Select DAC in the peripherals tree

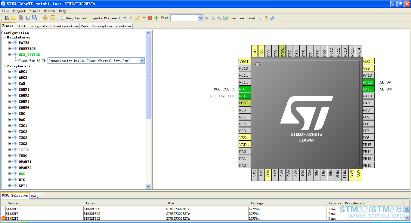pos(22,120)
